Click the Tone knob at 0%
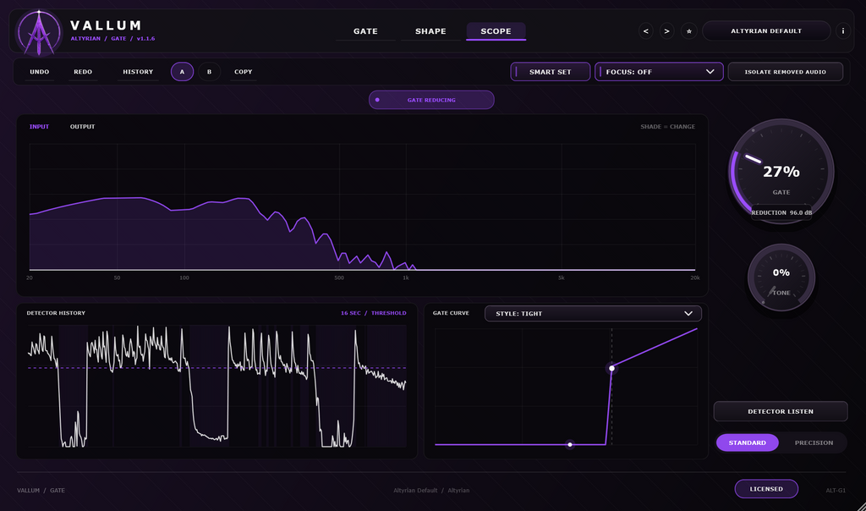The height and width of the screenshot is (511, 866). 781,277
